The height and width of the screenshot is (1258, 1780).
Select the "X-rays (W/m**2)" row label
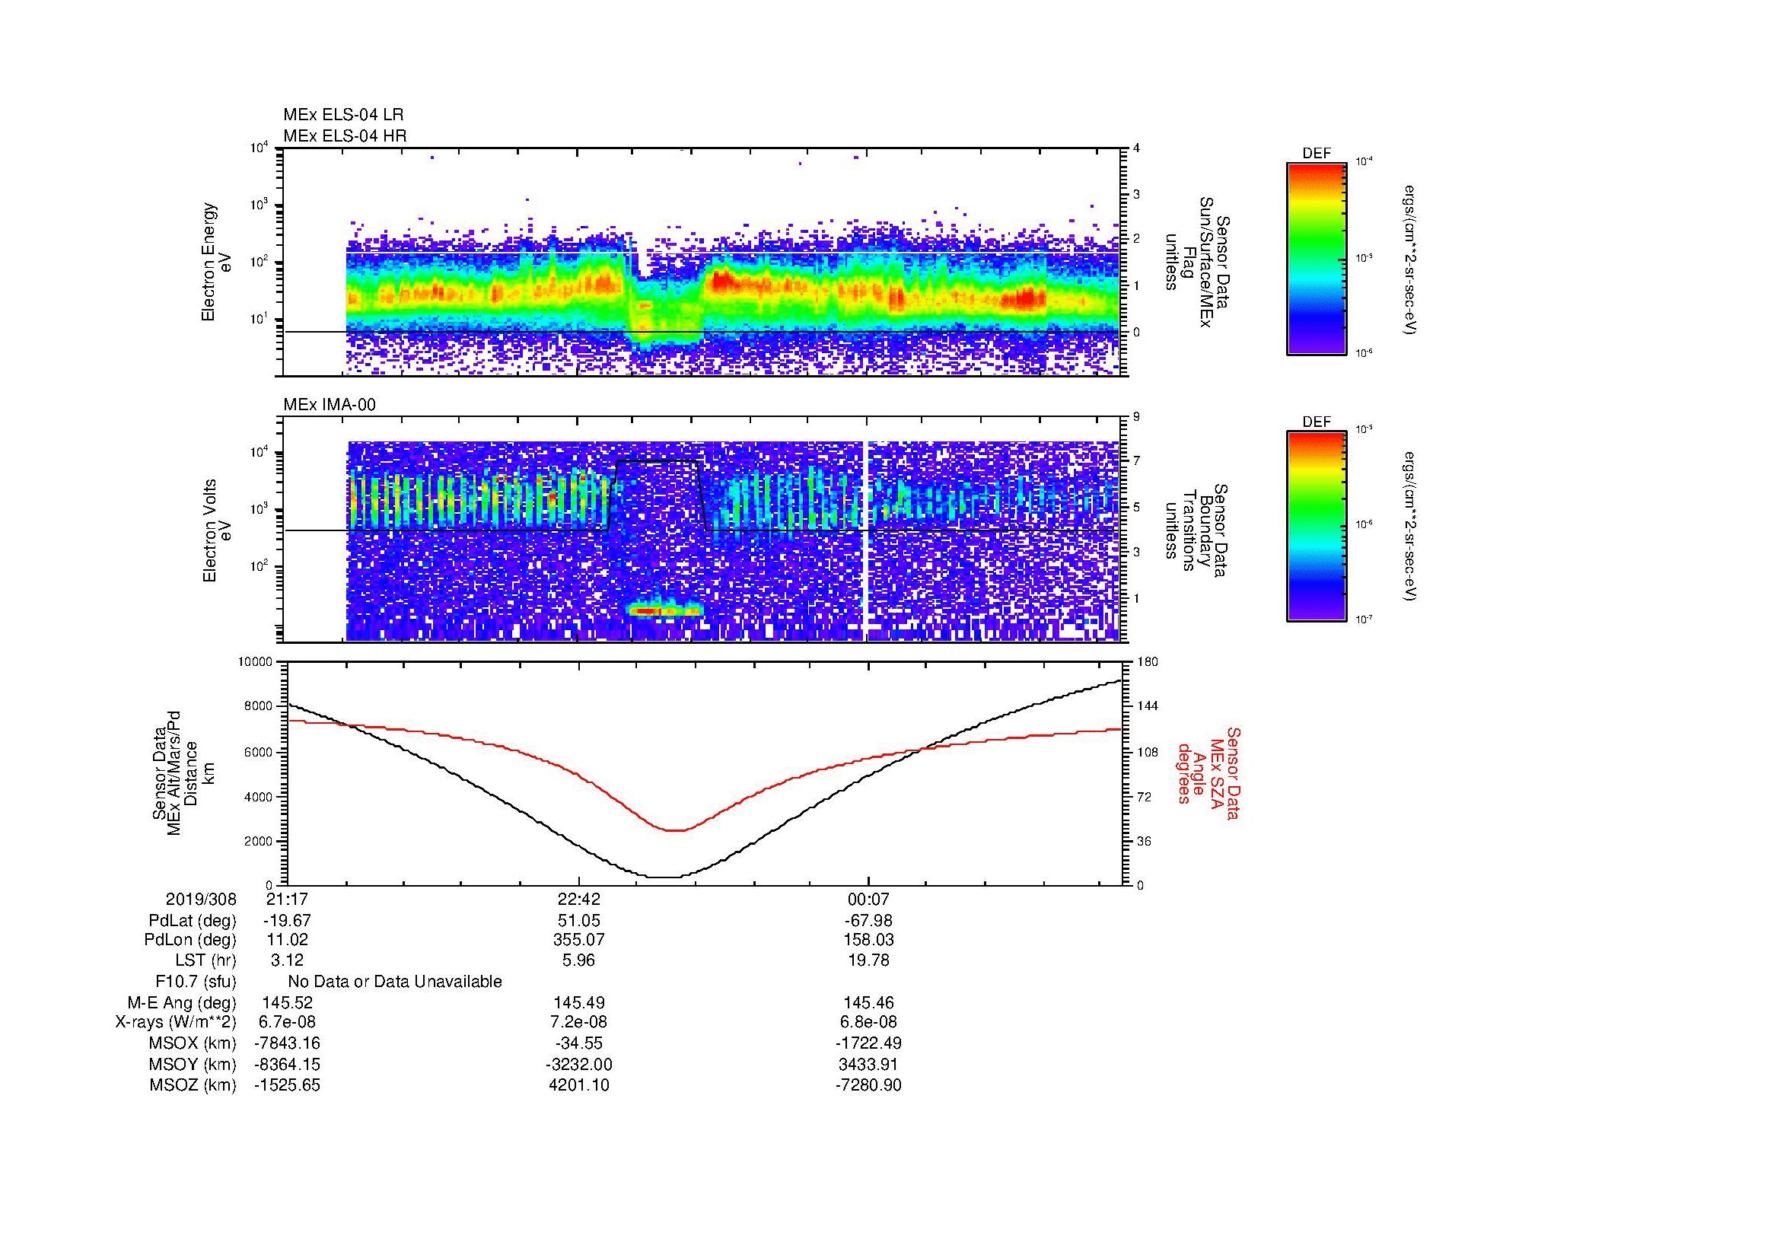click(176, 1023)
